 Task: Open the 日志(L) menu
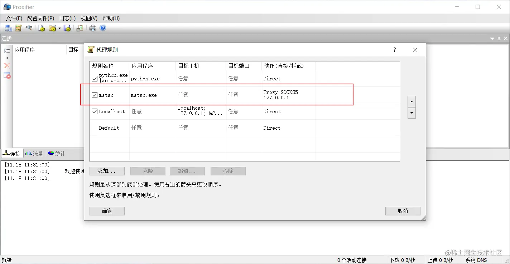point(67,18)
